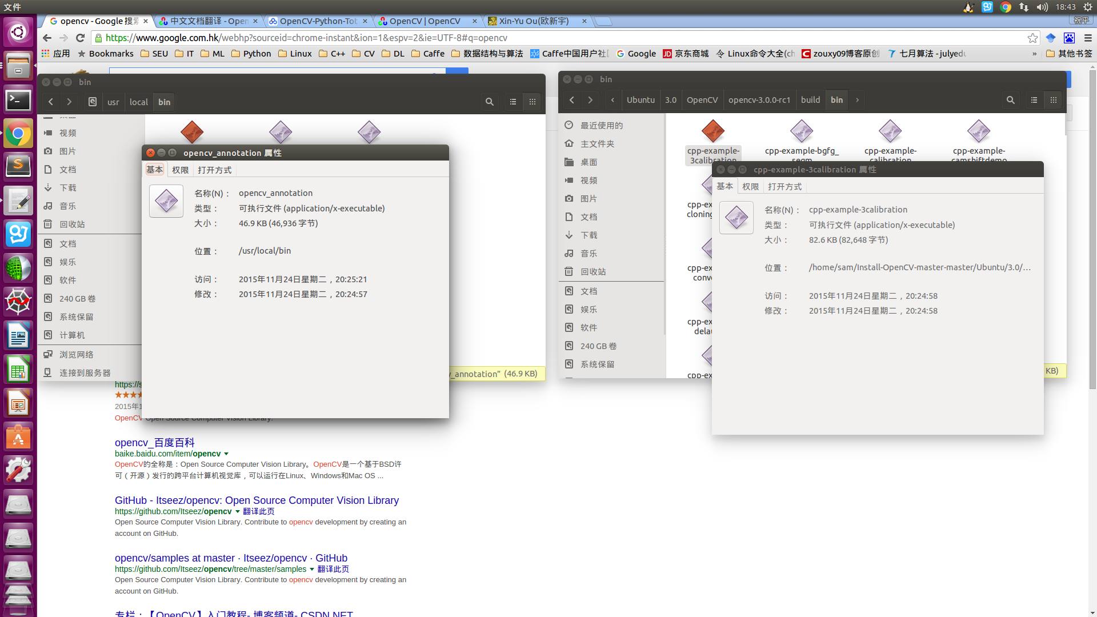Select the cpp-example-bgfg_segm file icon
Screen dimensions: 1097x617
pos(802,131)
